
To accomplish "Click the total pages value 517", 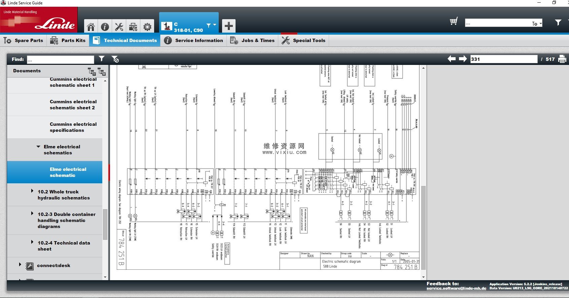I will click(x=550, y=59).
